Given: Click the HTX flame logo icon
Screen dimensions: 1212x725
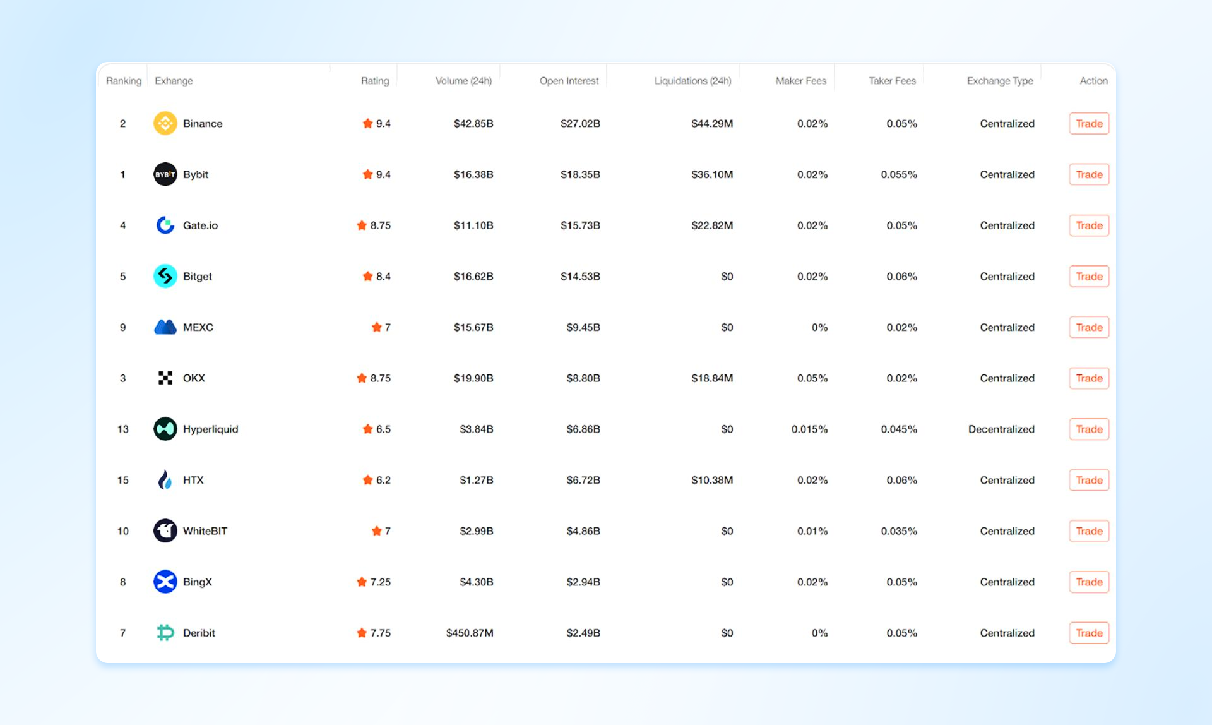Looking at the screenshot, I should (165, 480).
